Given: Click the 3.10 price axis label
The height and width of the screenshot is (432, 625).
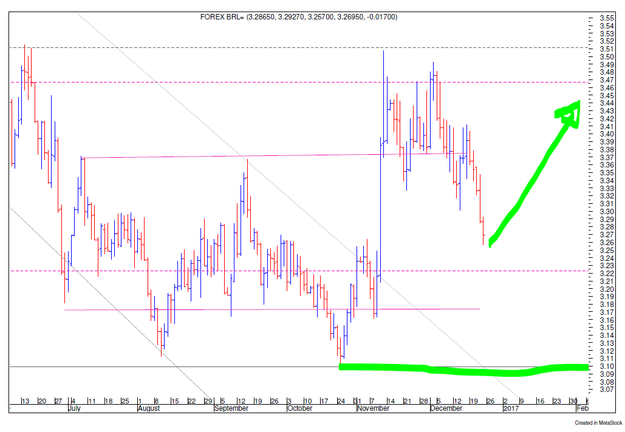Looking at the screenshot, I should click(607, 366).
